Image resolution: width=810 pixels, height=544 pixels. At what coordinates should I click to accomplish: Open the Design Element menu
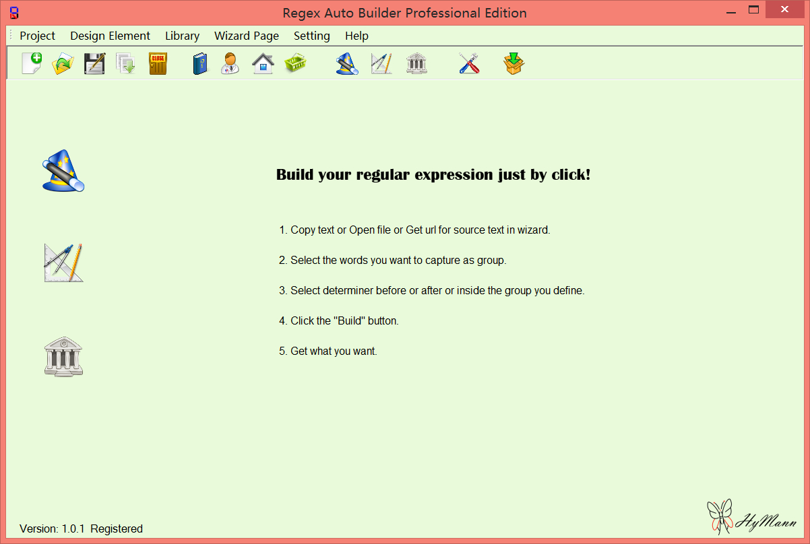(111, 36)
